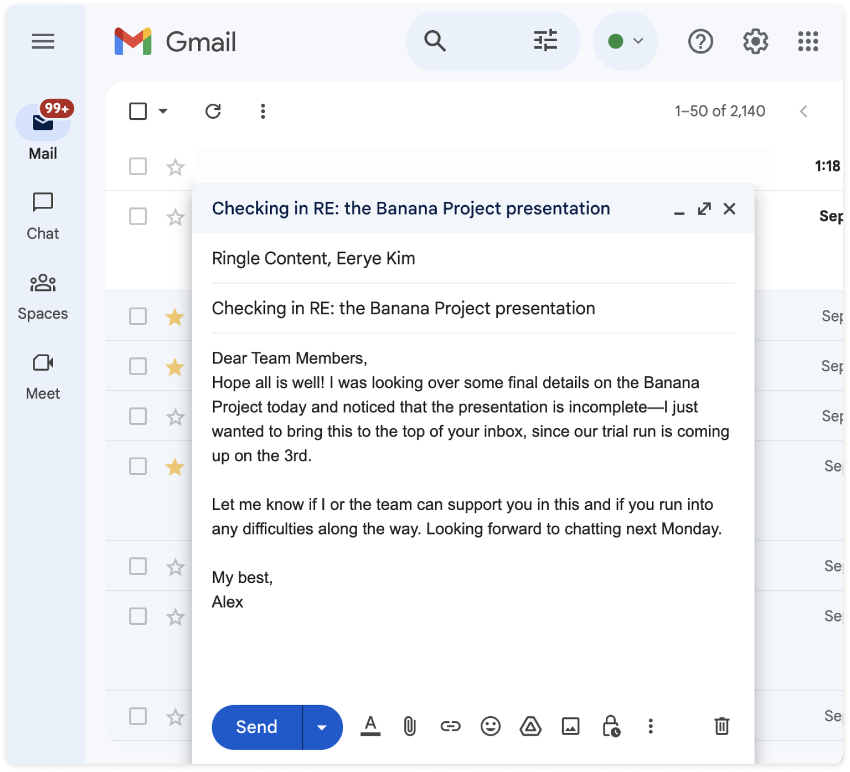Unstar the fourth email row
This screenshot has width=850, height=772.
pos(175,367)
